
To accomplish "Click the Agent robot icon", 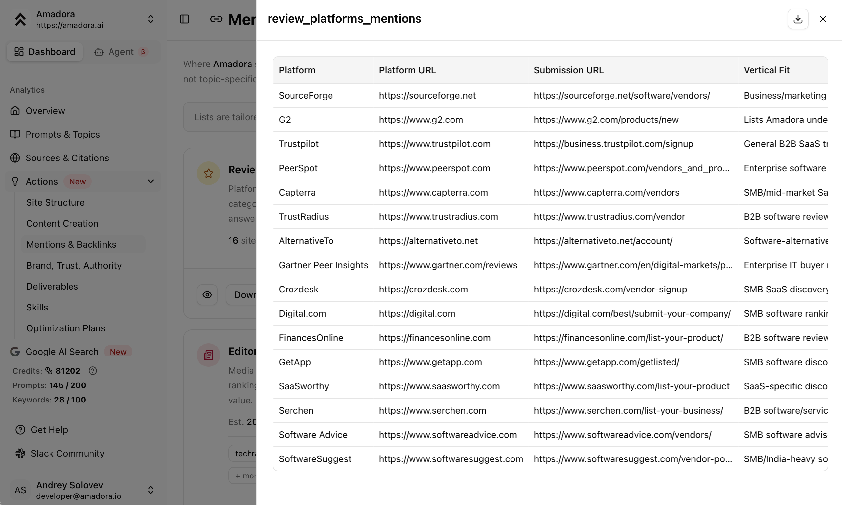I will [99, 52].
